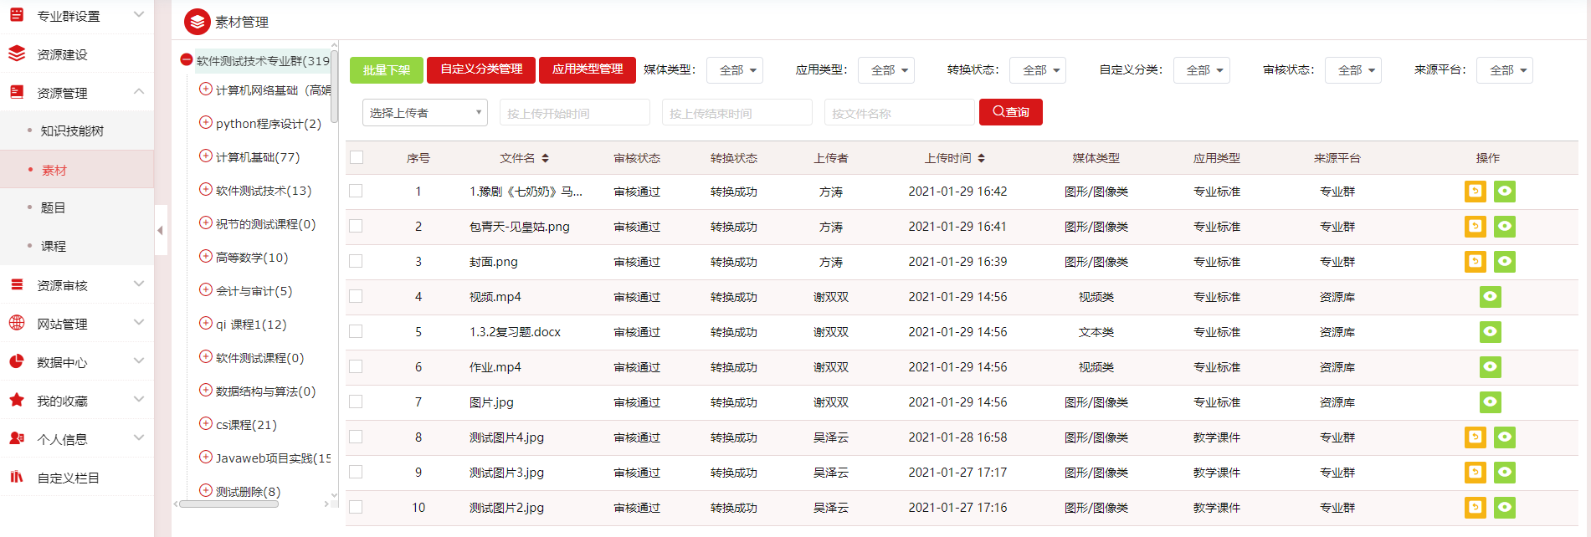The height and width of the screenshot is (537, 1591).
Task: Open the 媒体类型 dropdown
Action: [735, 70]
